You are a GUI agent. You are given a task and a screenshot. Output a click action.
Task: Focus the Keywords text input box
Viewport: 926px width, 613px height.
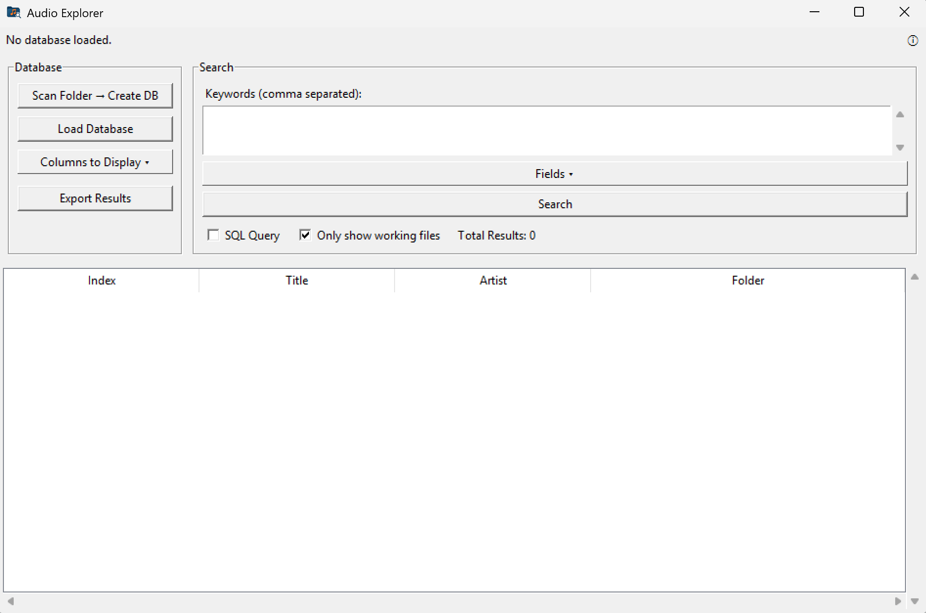coord(548,131)
